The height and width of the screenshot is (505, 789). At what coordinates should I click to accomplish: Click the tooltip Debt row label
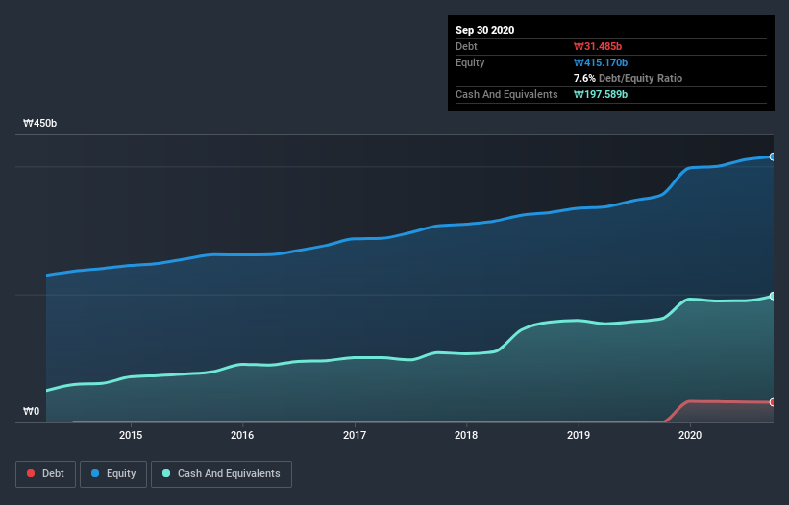[x=466, y=46]
